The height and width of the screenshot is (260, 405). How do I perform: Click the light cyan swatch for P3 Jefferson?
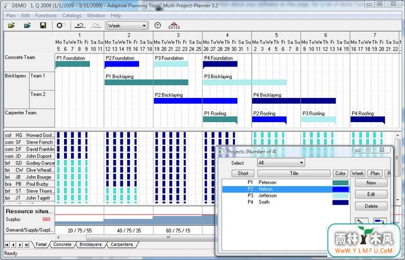coord(340,196)
